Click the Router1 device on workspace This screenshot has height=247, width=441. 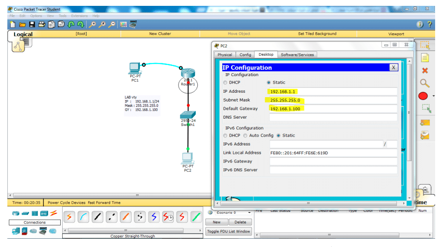click(x=188, y=73)
